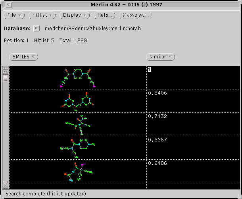The width and height of the screenshot is (242, 199).
Task: Open the Display menu
Action: (x=75, y=15)
